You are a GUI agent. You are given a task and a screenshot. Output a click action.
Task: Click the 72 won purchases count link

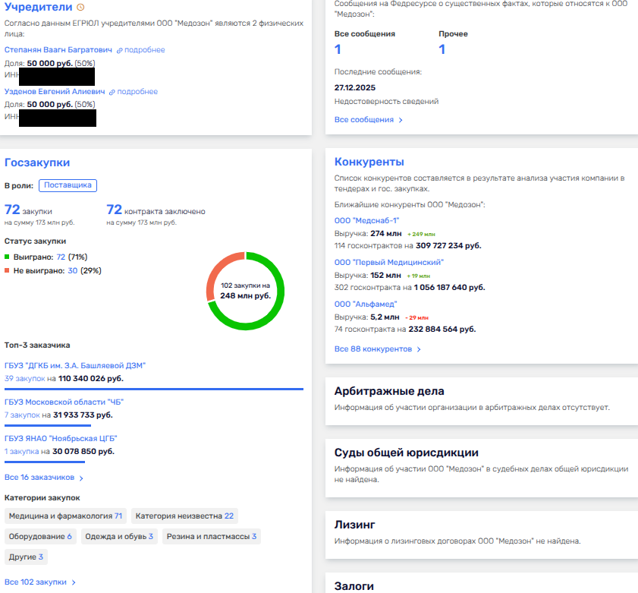tap(61, 257)
